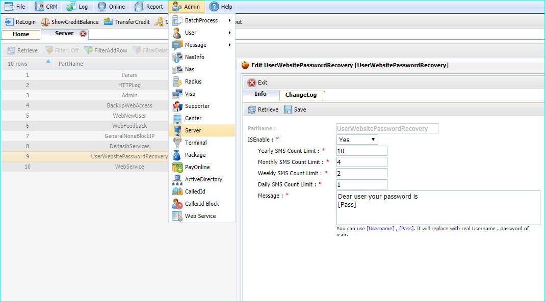Go to the Home tab
The image size is (545, 302).
click(21, 34)
